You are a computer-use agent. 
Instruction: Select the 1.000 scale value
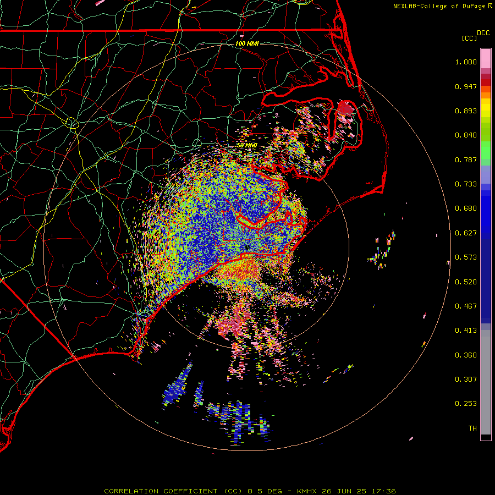(466, 62)
